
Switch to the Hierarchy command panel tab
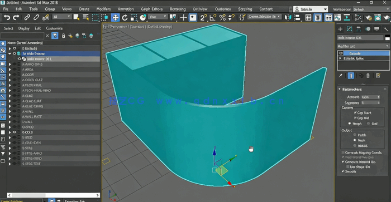[359, 29]
